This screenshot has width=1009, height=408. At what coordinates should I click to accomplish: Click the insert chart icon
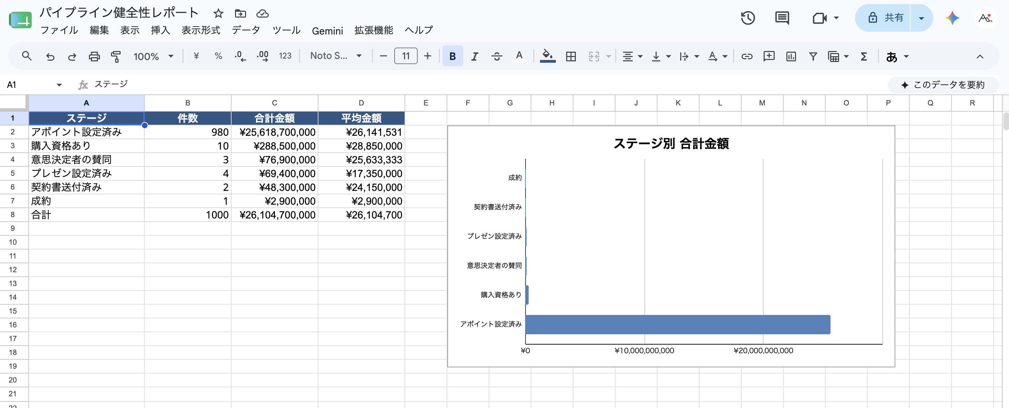coord(791,57)
